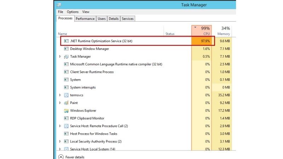Expand Service Host: Remote Procedure Call group
This screenshot has height=159, width=283.
click(60, 126)
